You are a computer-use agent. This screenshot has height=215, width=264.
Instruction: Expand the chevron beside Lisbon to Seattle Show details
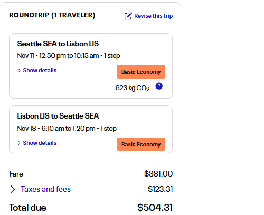[x=19, y=143]
